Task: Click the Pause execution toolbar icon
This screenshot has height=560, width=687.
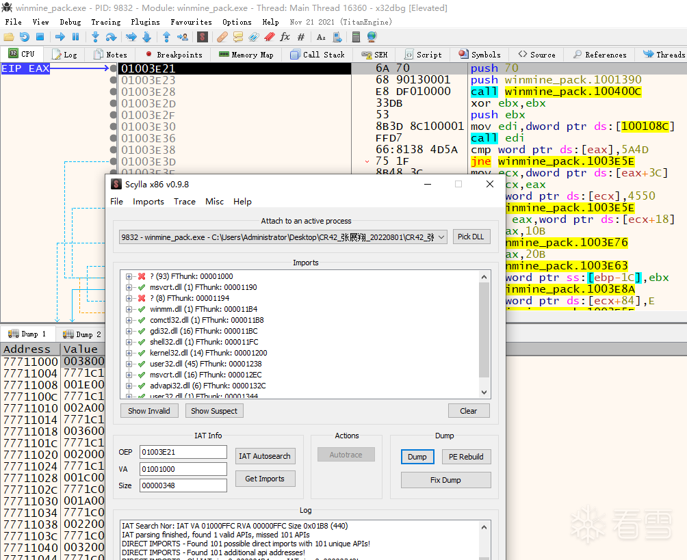Action: pyautogui.click(x=75, y=37)
